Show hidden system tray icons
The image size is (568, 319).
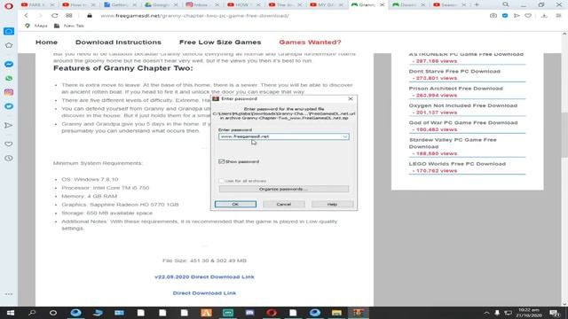(486, 313)
